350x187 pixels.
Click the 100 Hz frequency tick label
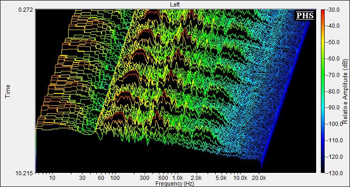[x=115, y=178]
